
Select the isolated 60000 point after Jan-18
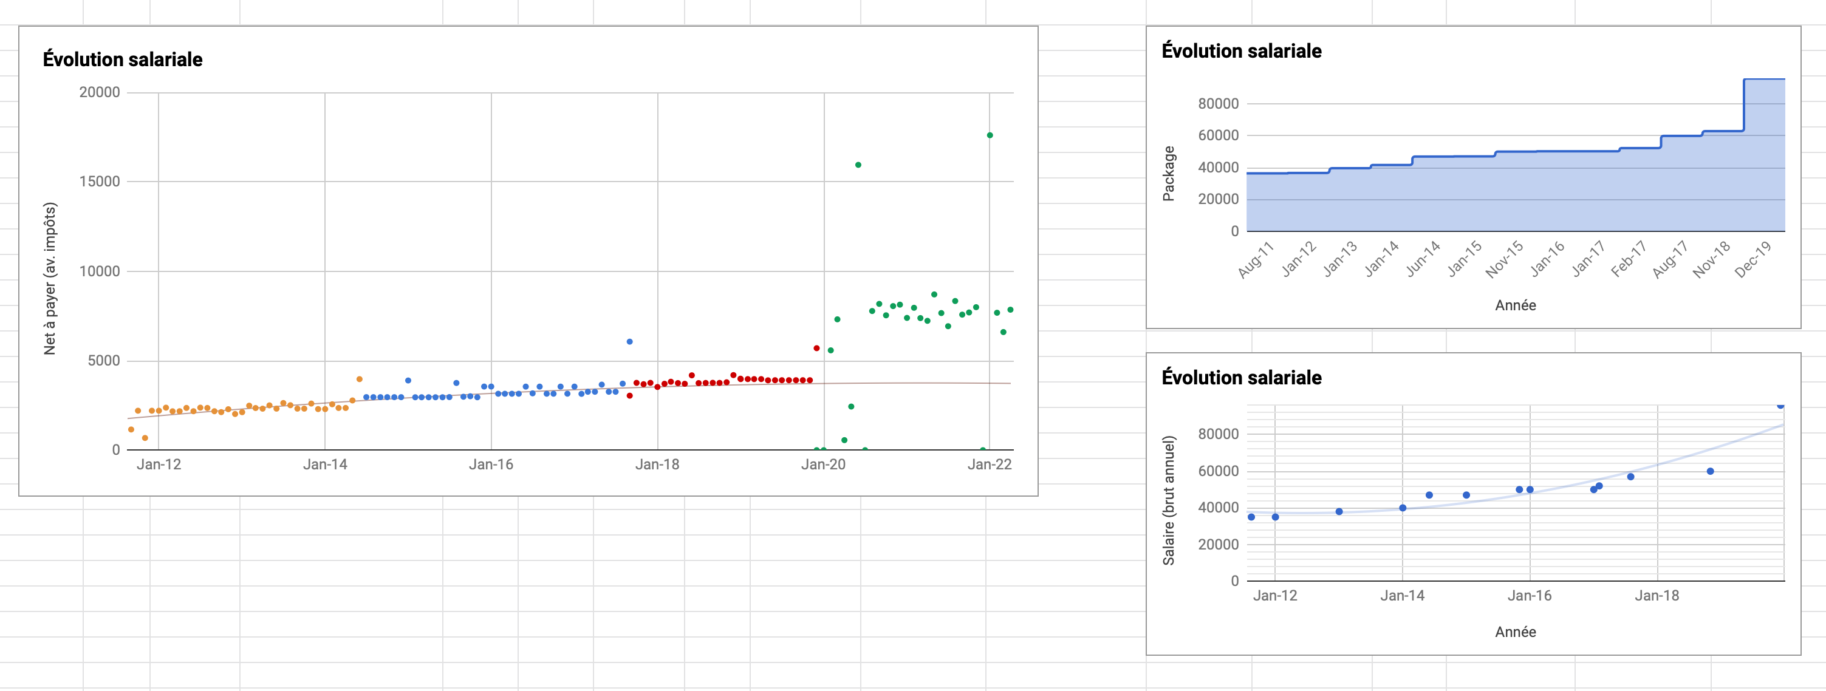(x=1711, y=471)
